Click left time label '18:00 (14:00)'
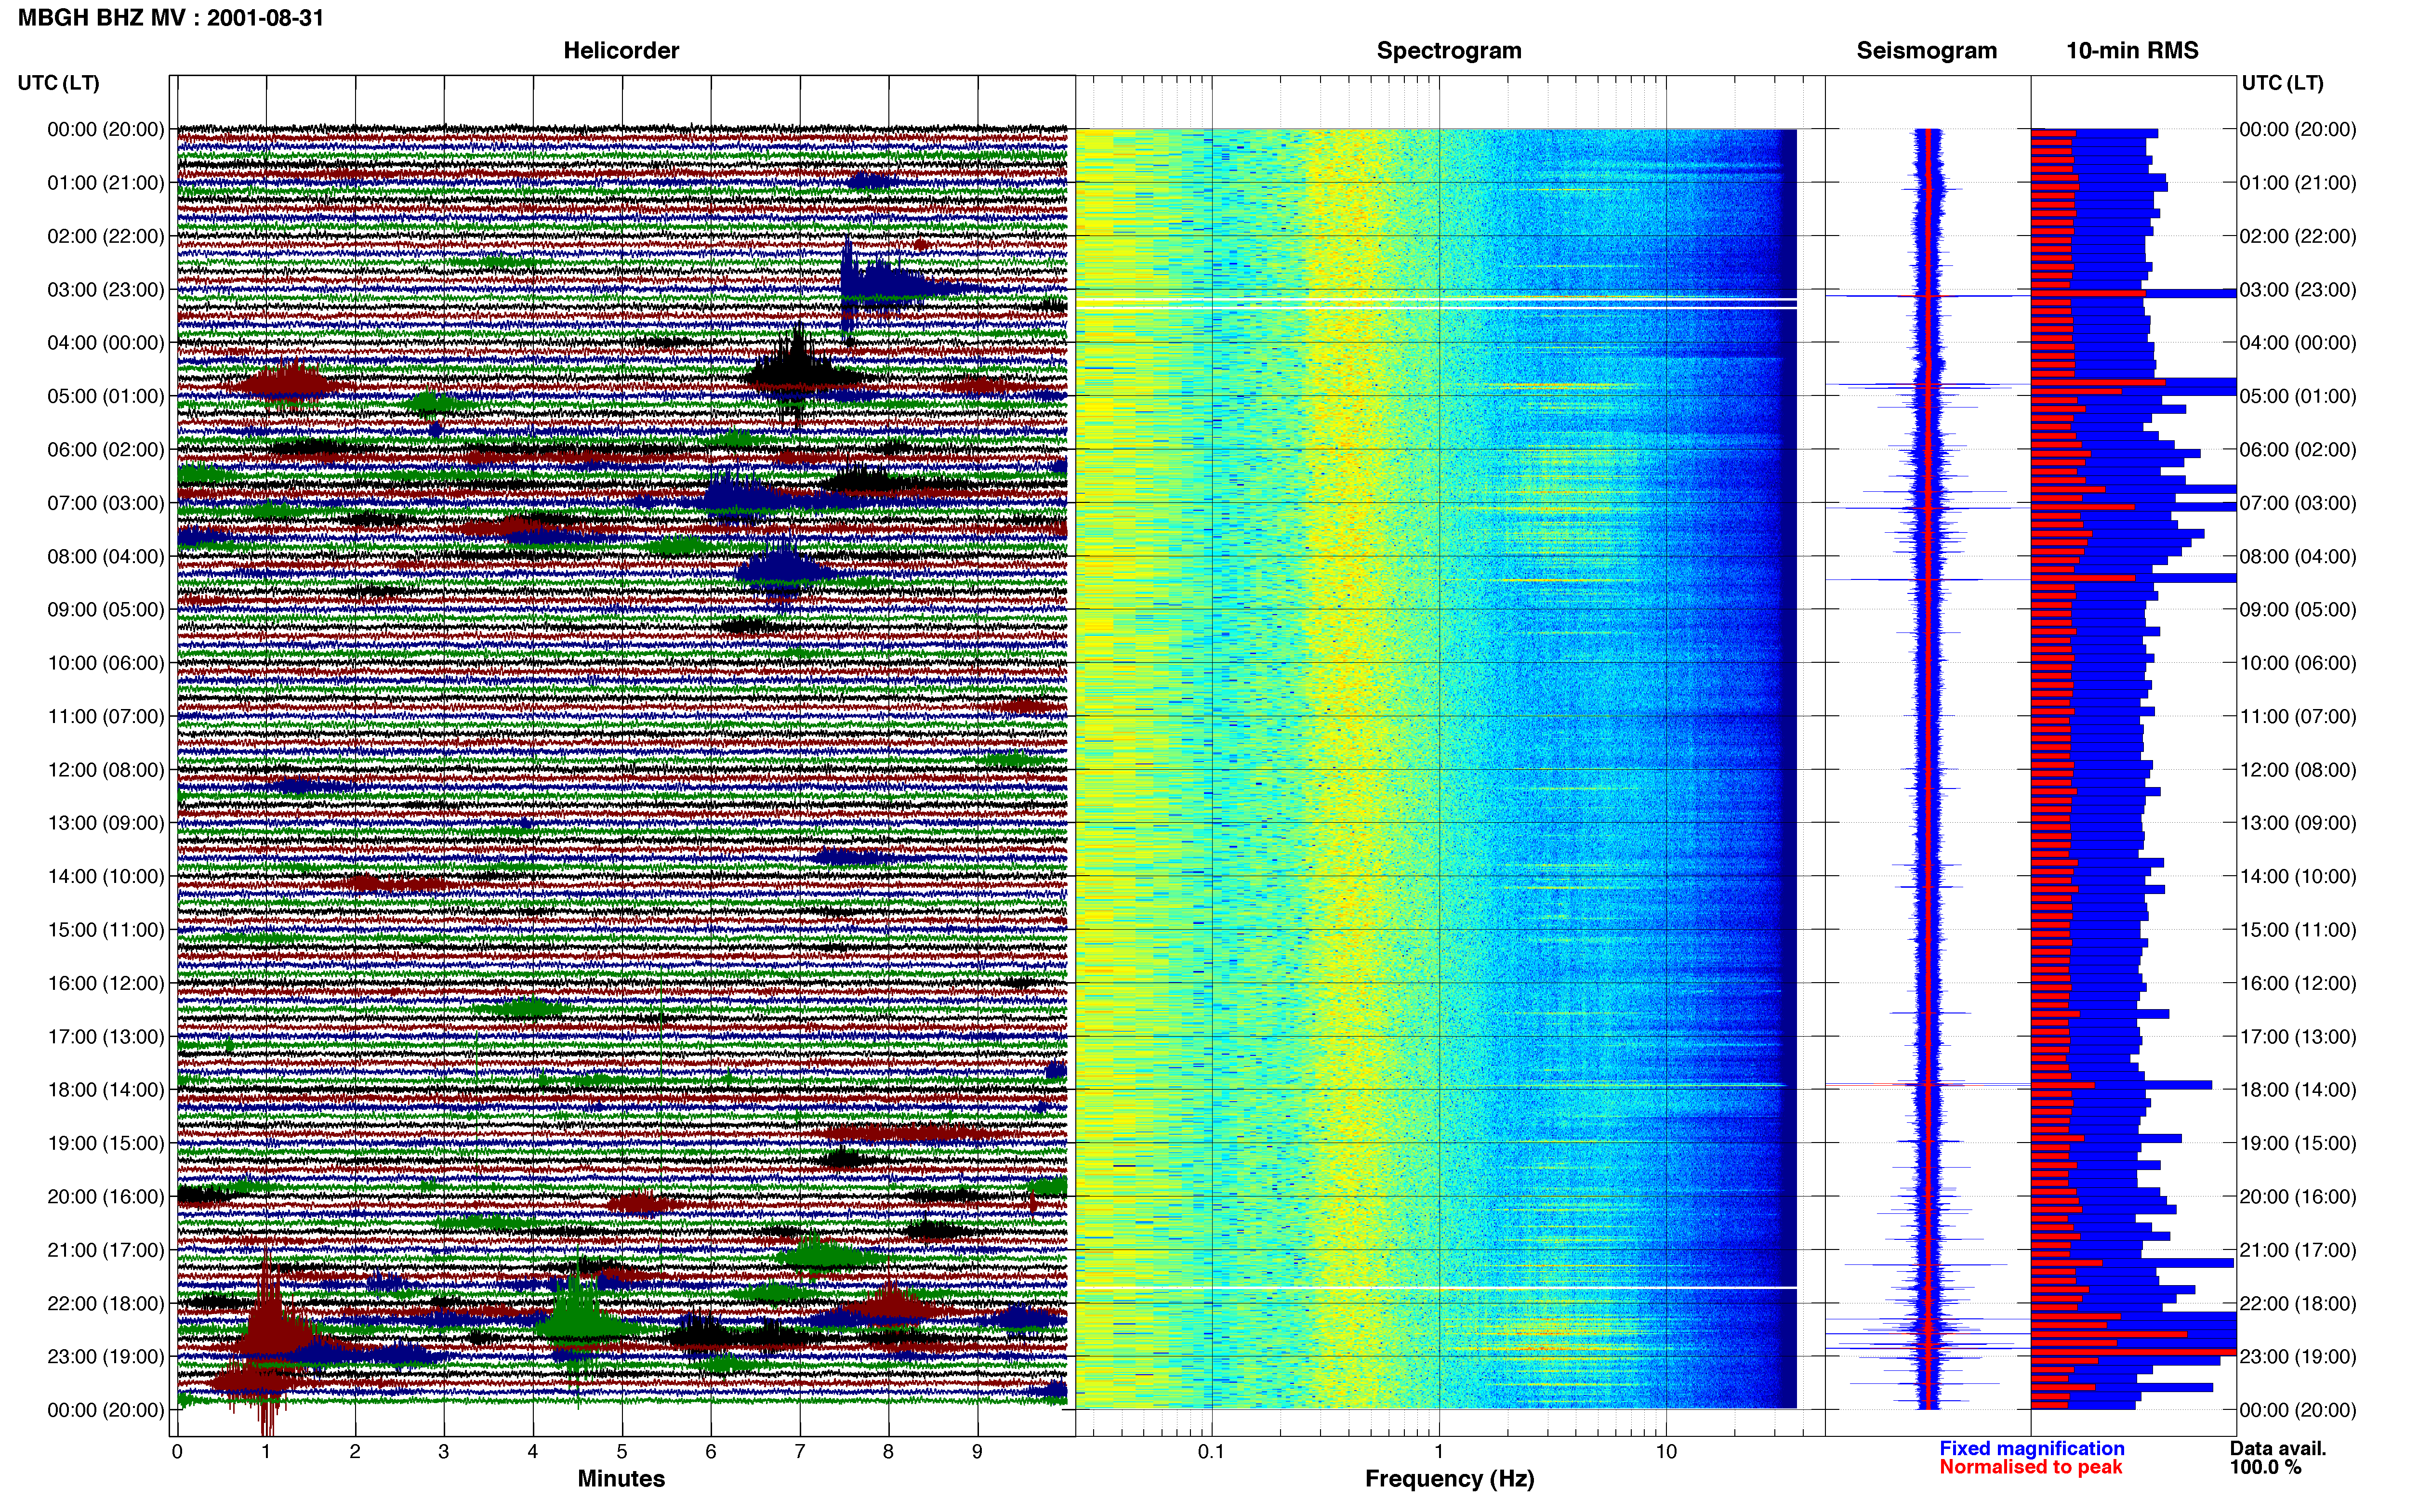2418x1512 pixels. [106, 1090]
